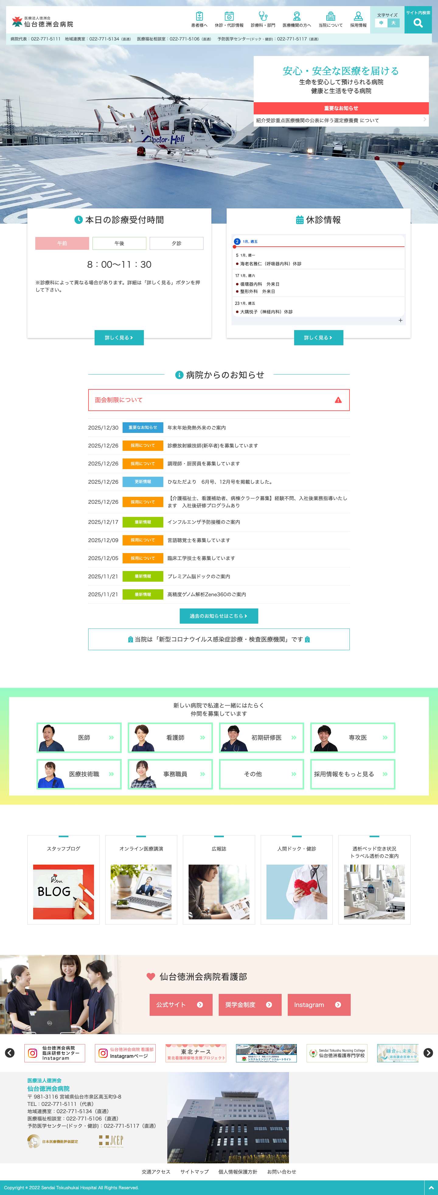
Task: Click the 大隅悦子（神経内科）休診 entry
Action: 266,312
